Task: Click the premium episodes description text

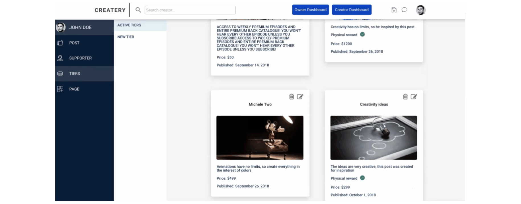Action: 259,38
